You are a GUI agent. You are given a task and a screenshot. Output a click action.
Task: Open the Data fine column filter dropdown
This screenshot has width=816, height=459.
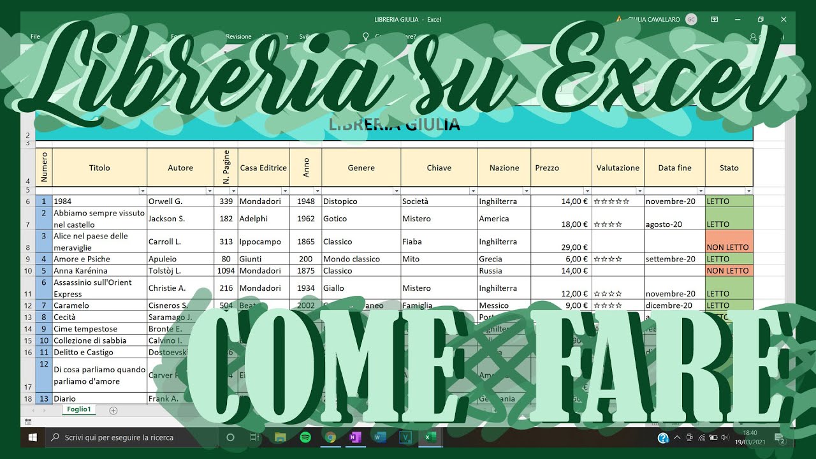[701, 191]
